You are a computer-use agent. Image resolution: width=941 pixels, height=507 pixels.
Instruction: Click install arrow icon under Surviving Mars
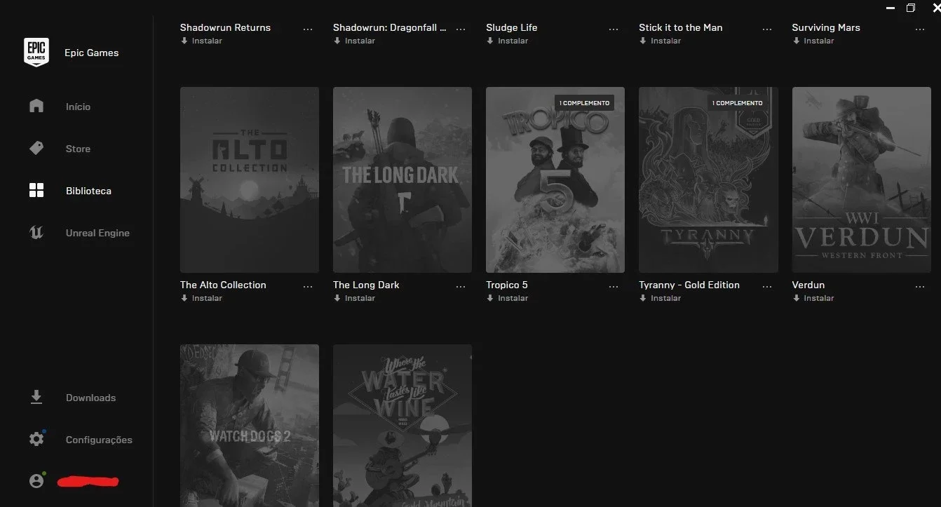[x=796, y=41]
